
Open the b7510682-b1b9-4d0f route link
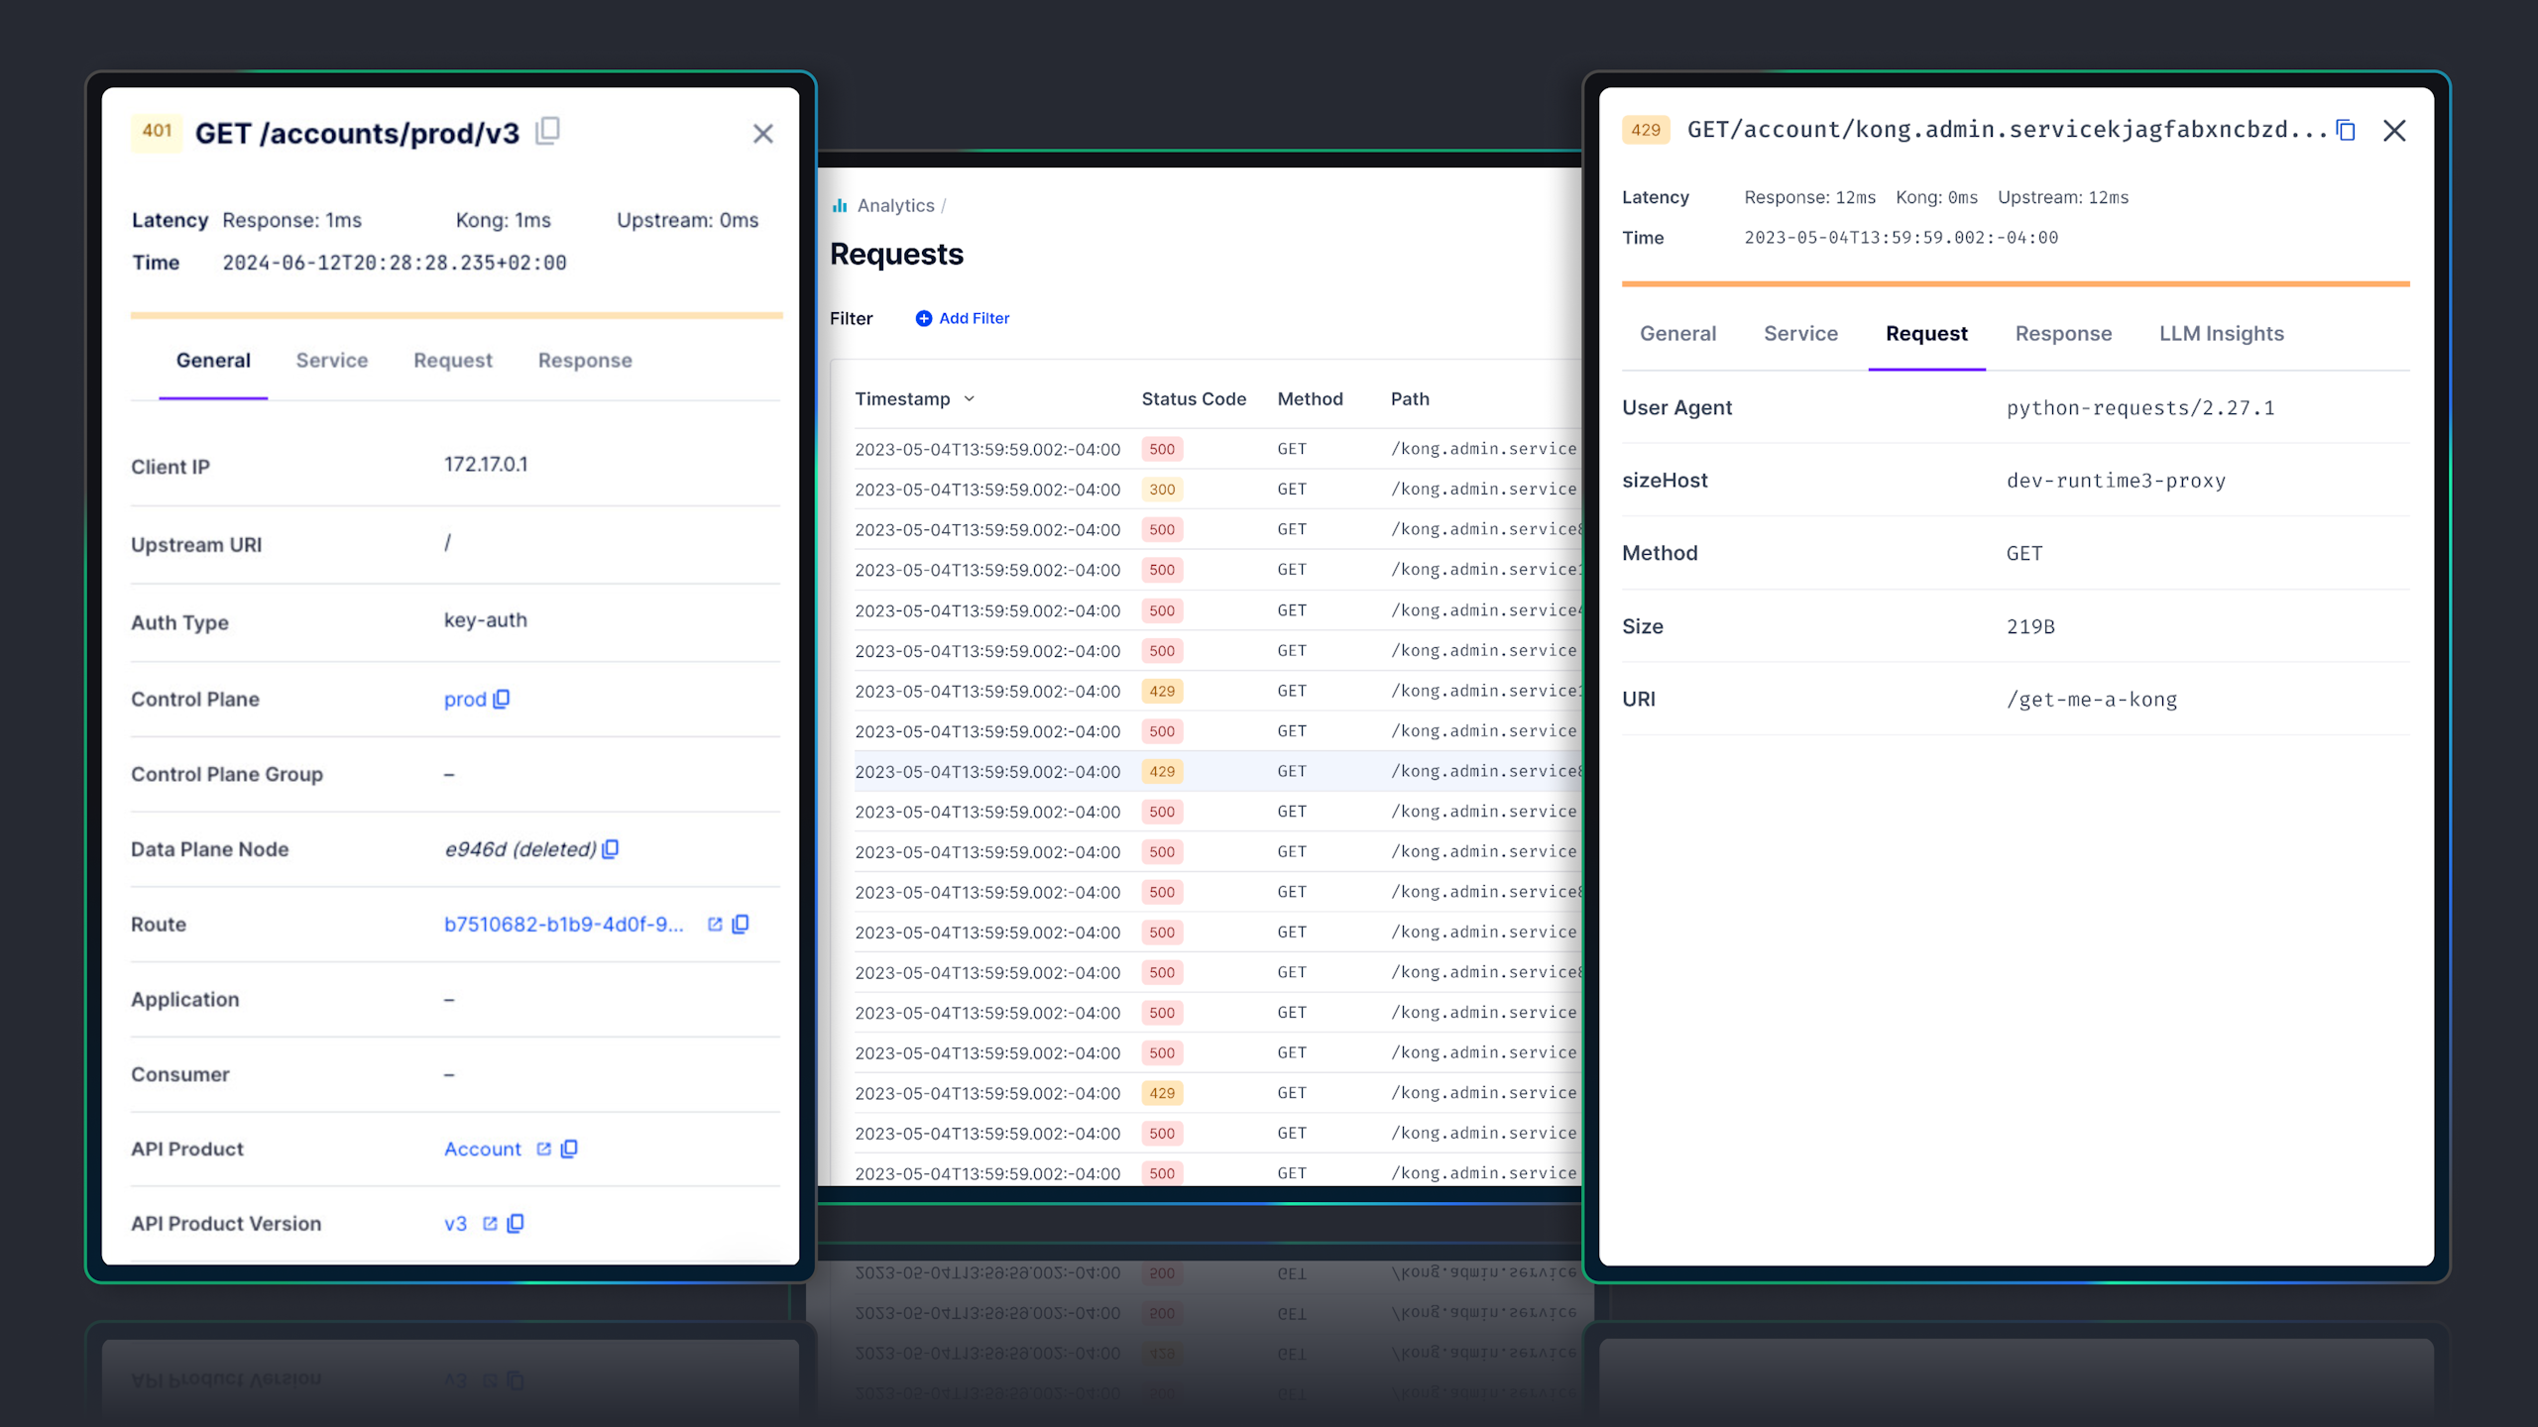pyautogui.click(x=563, y=925)
